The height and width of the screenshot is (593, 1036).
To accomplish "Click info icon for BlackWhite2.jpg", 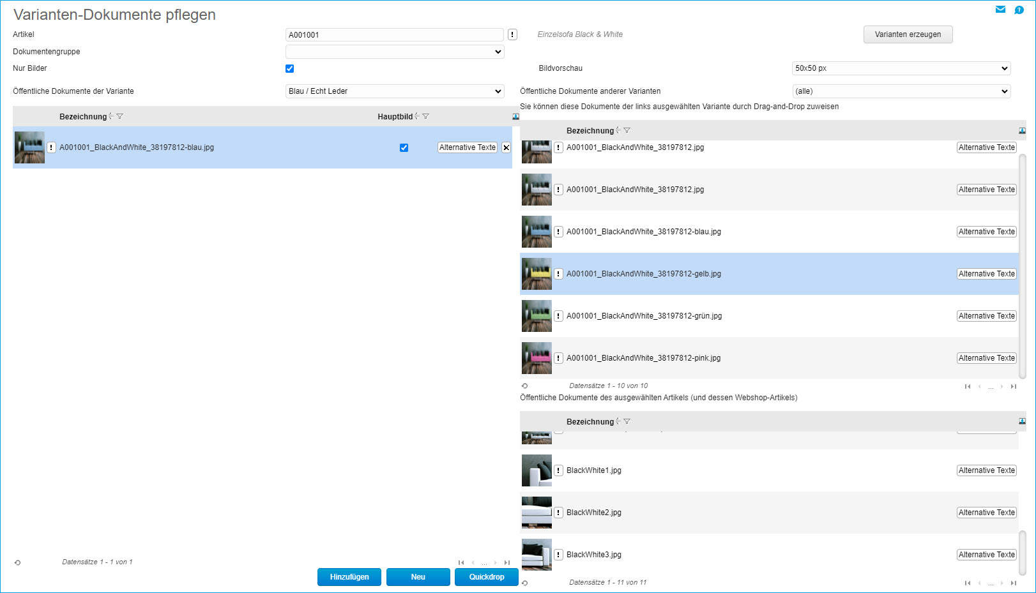I will 558,513.
